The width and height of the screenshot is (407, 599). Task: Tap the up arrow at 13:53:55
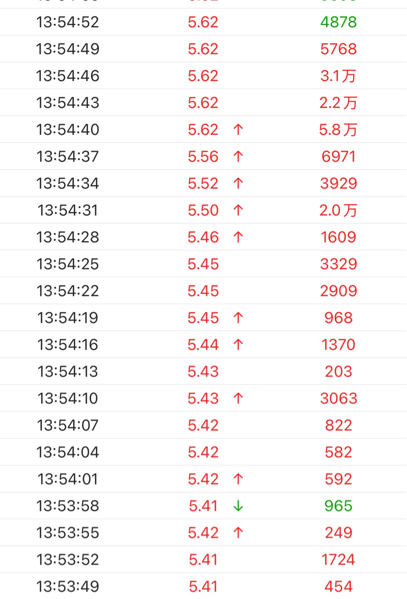tap(238, 532)
